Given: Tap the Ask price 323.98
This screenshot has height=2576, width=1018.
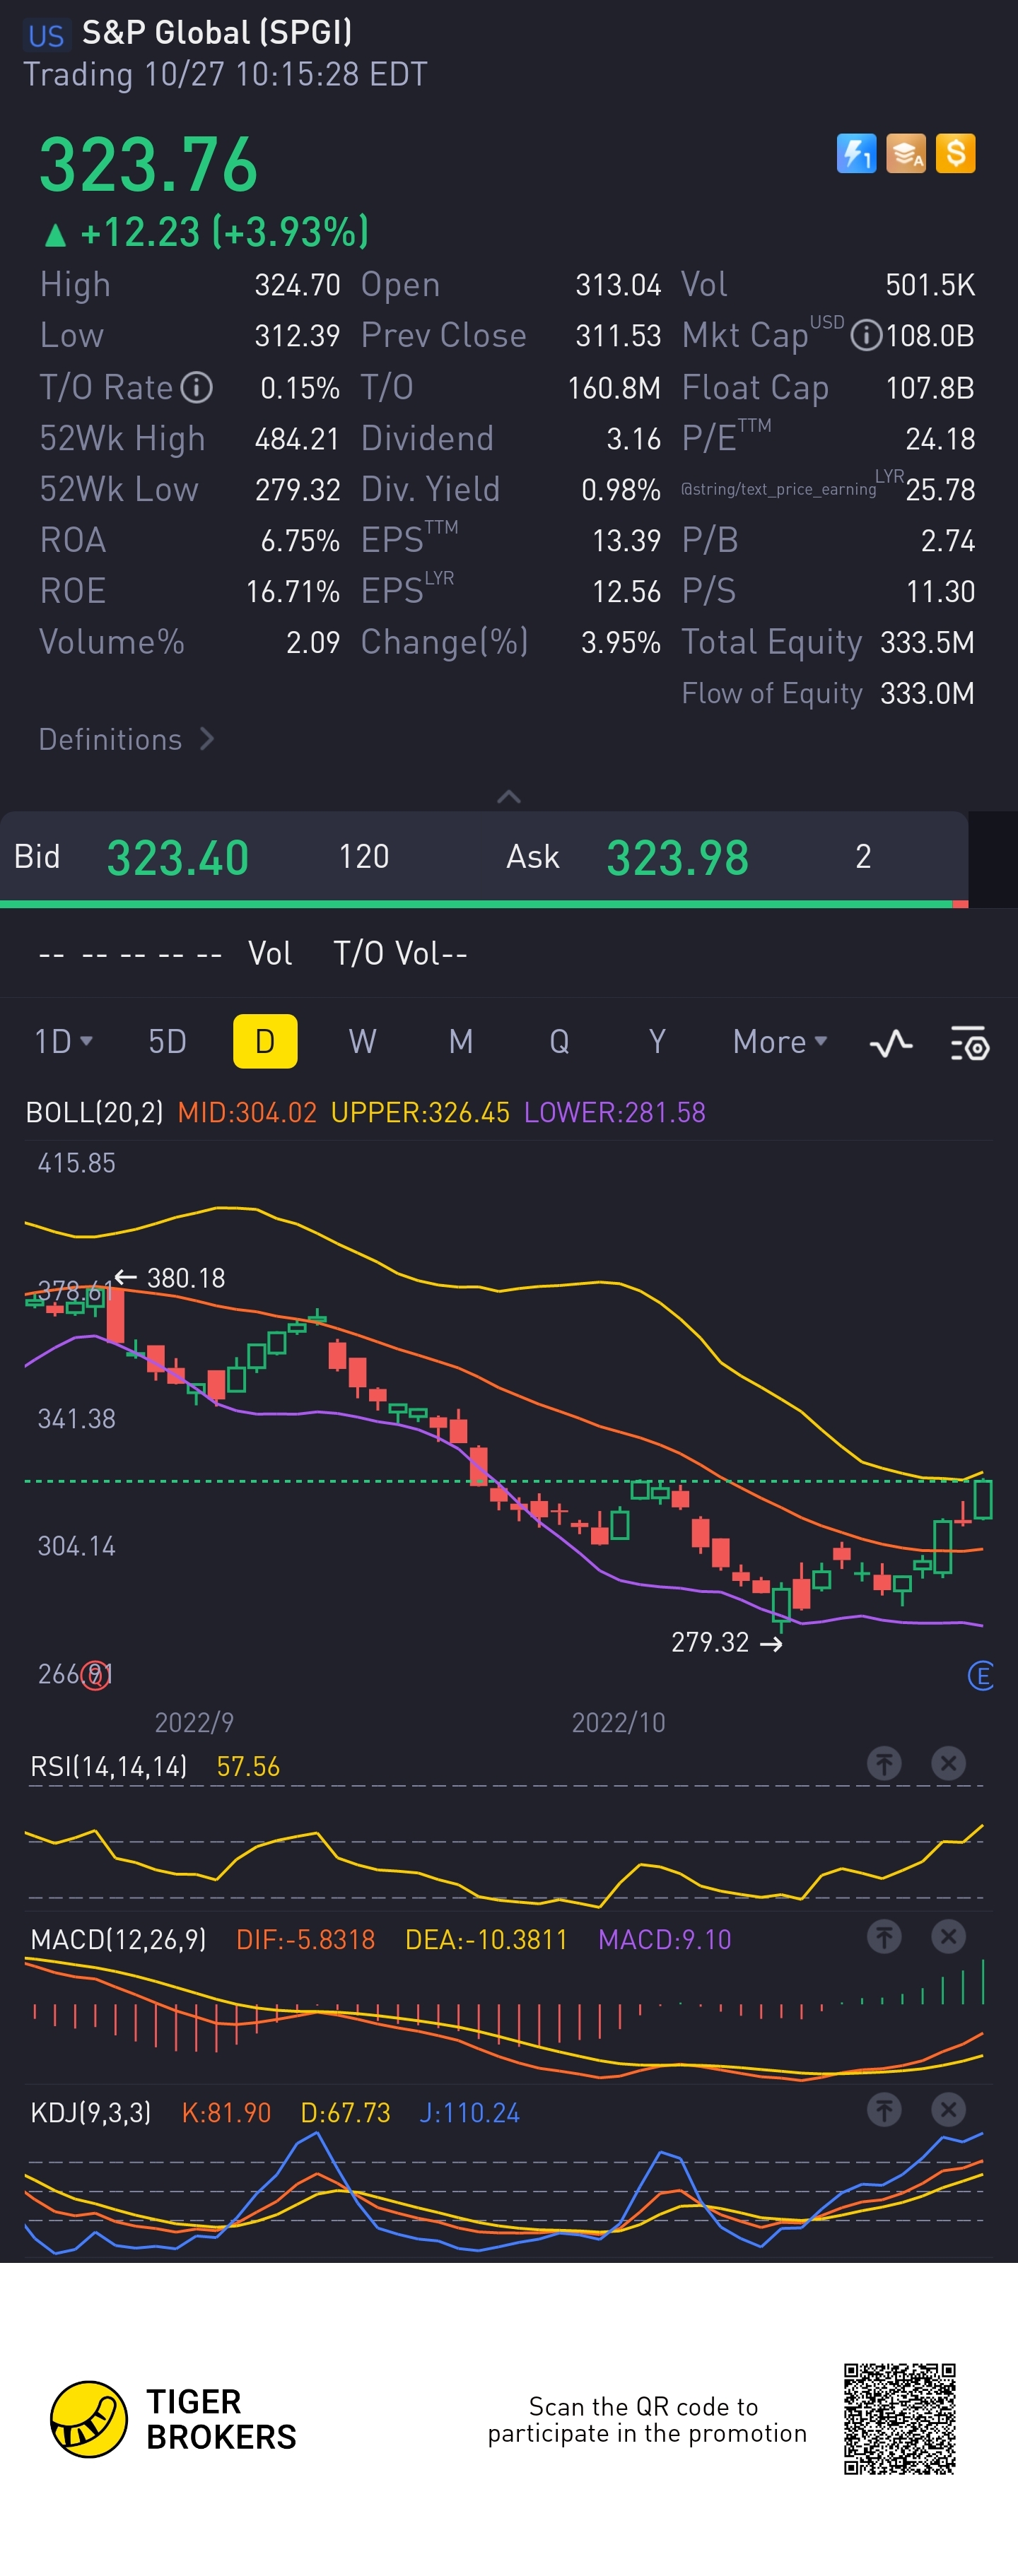Looking at the screenshot, I should click(x=678, y=858).
